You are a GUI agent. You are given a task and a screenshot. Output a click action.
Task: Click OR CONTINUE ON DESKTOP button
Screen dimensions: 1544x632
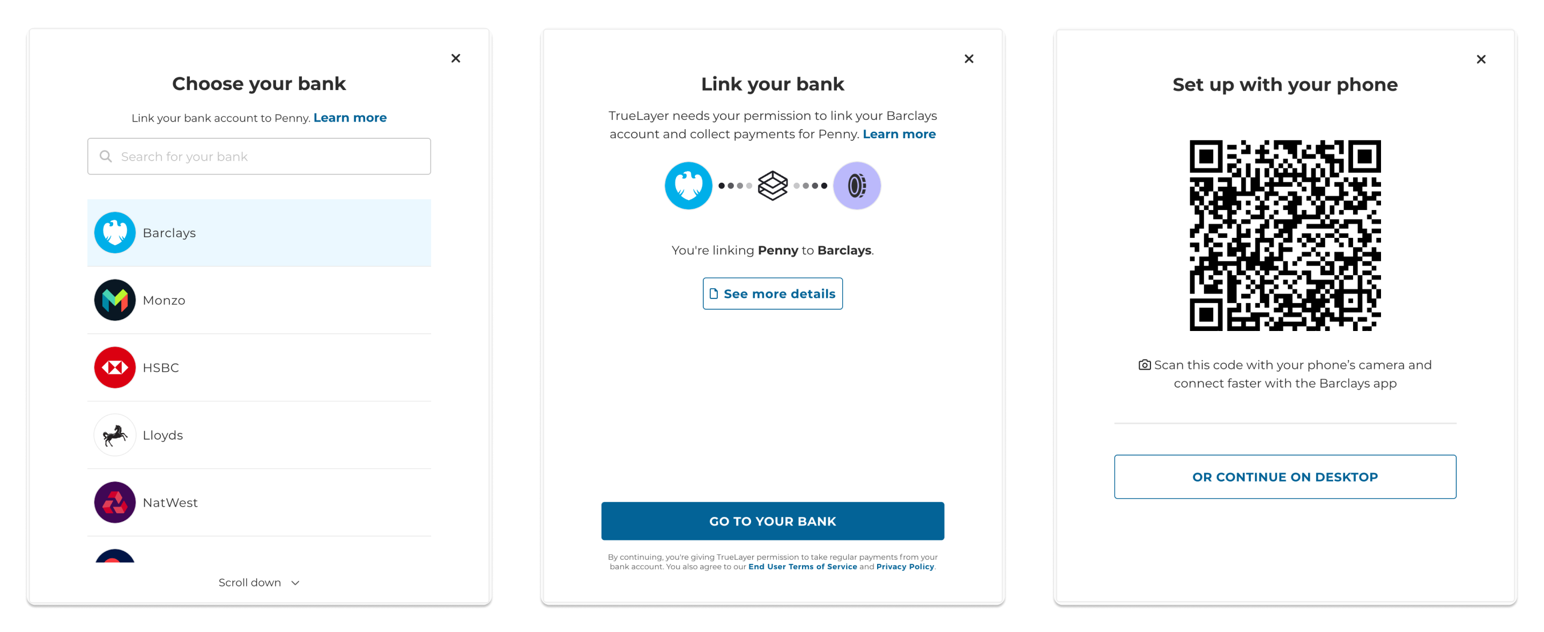(x=1285, y=477)
